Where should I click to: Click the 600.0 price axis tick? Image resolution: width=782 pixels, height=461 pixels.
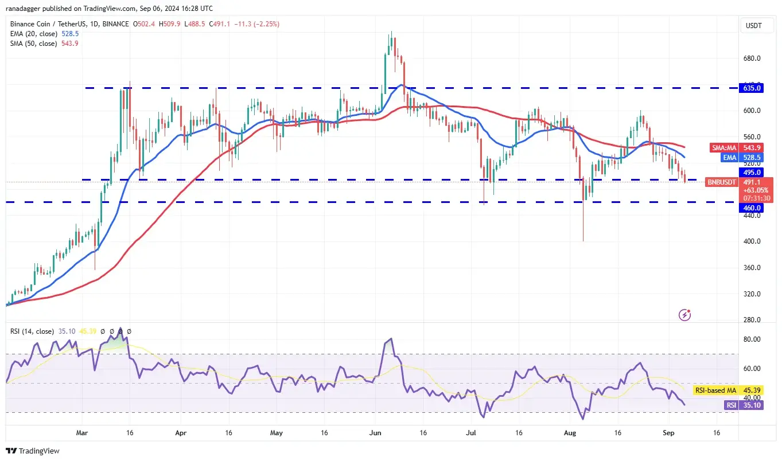752,111
